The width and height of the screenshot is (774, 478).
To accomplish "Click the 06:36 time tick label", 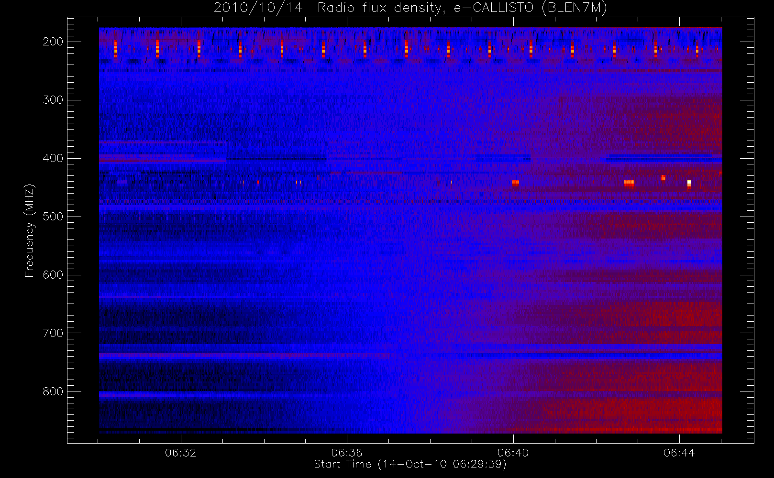I will 347,452.
